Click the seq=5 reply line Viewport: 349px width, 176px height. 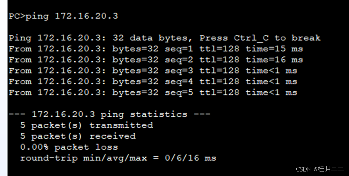(x=153, y=93)
